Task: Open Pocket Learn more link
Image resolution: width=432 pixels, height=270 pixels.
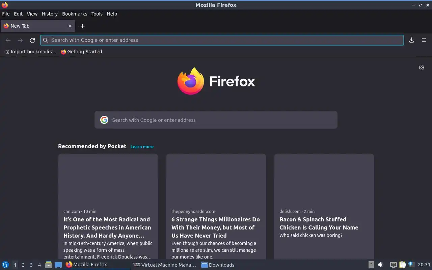Action: [x=142, y=146]
